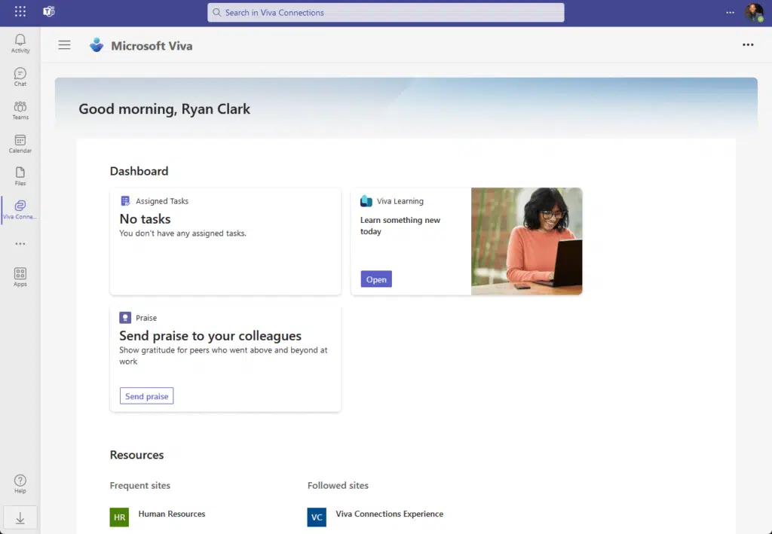Open title bar settings ellipsis

point(730,12)
